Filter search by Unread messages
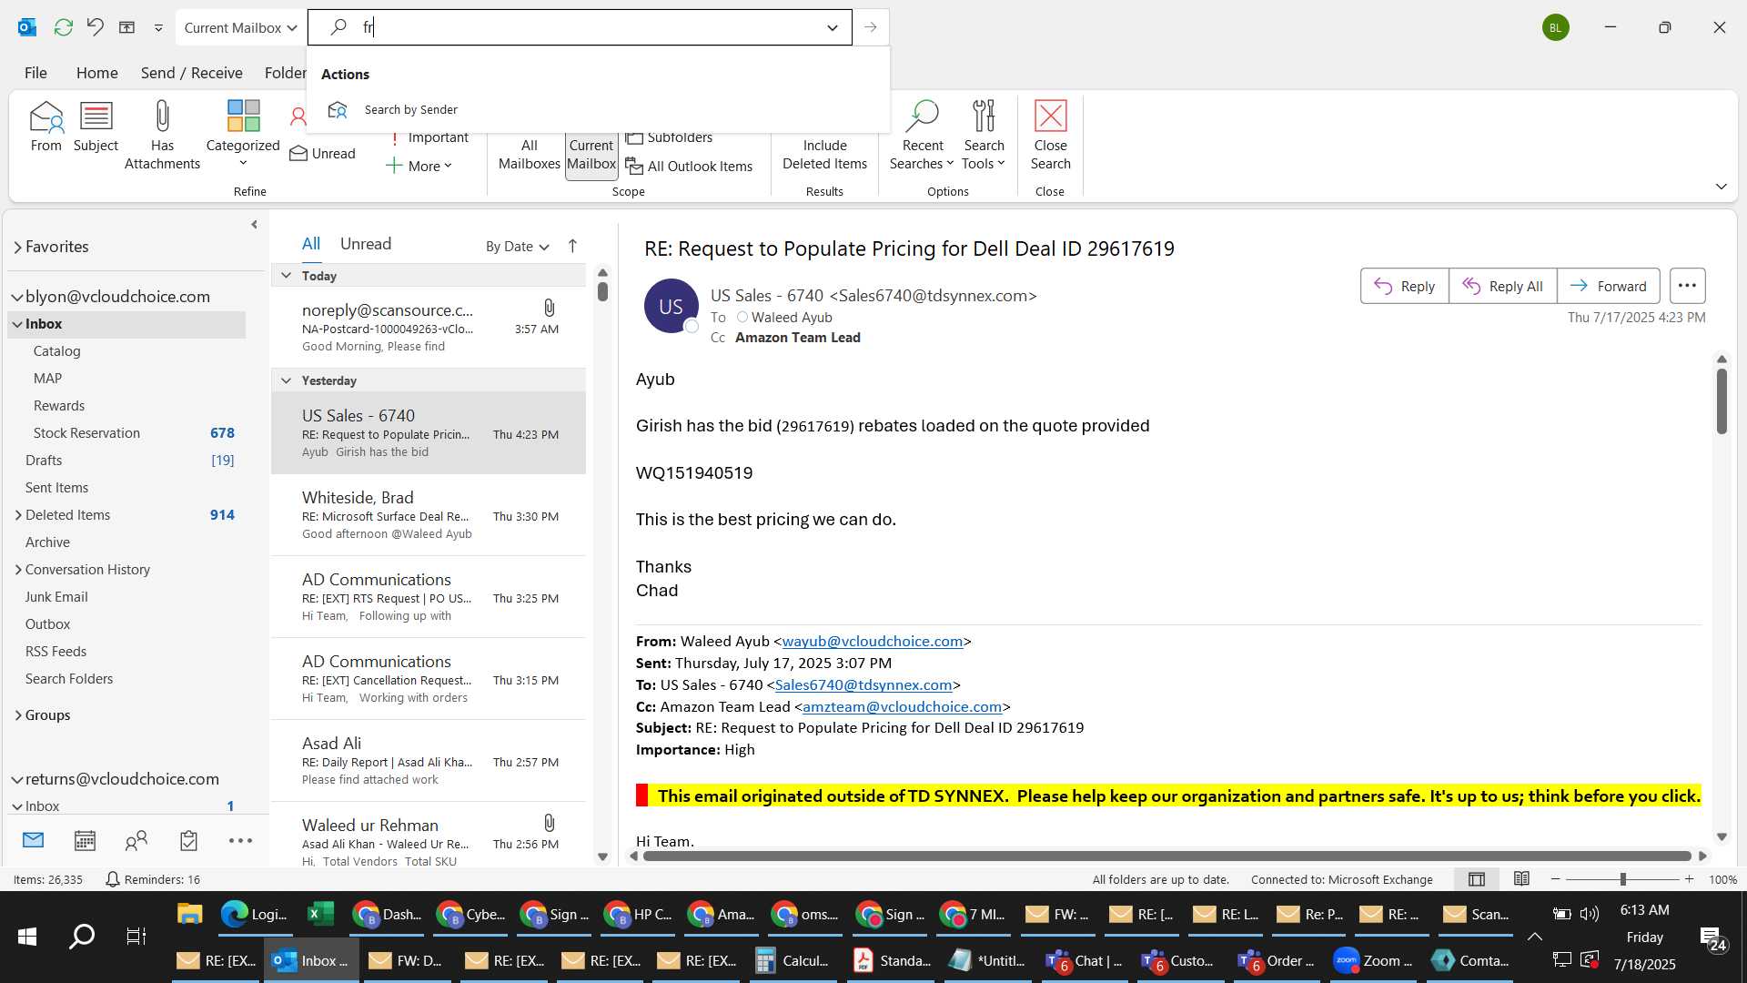 (323, 154)
